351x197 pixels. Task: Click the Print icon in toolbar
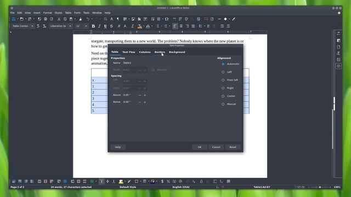point(46,19)
